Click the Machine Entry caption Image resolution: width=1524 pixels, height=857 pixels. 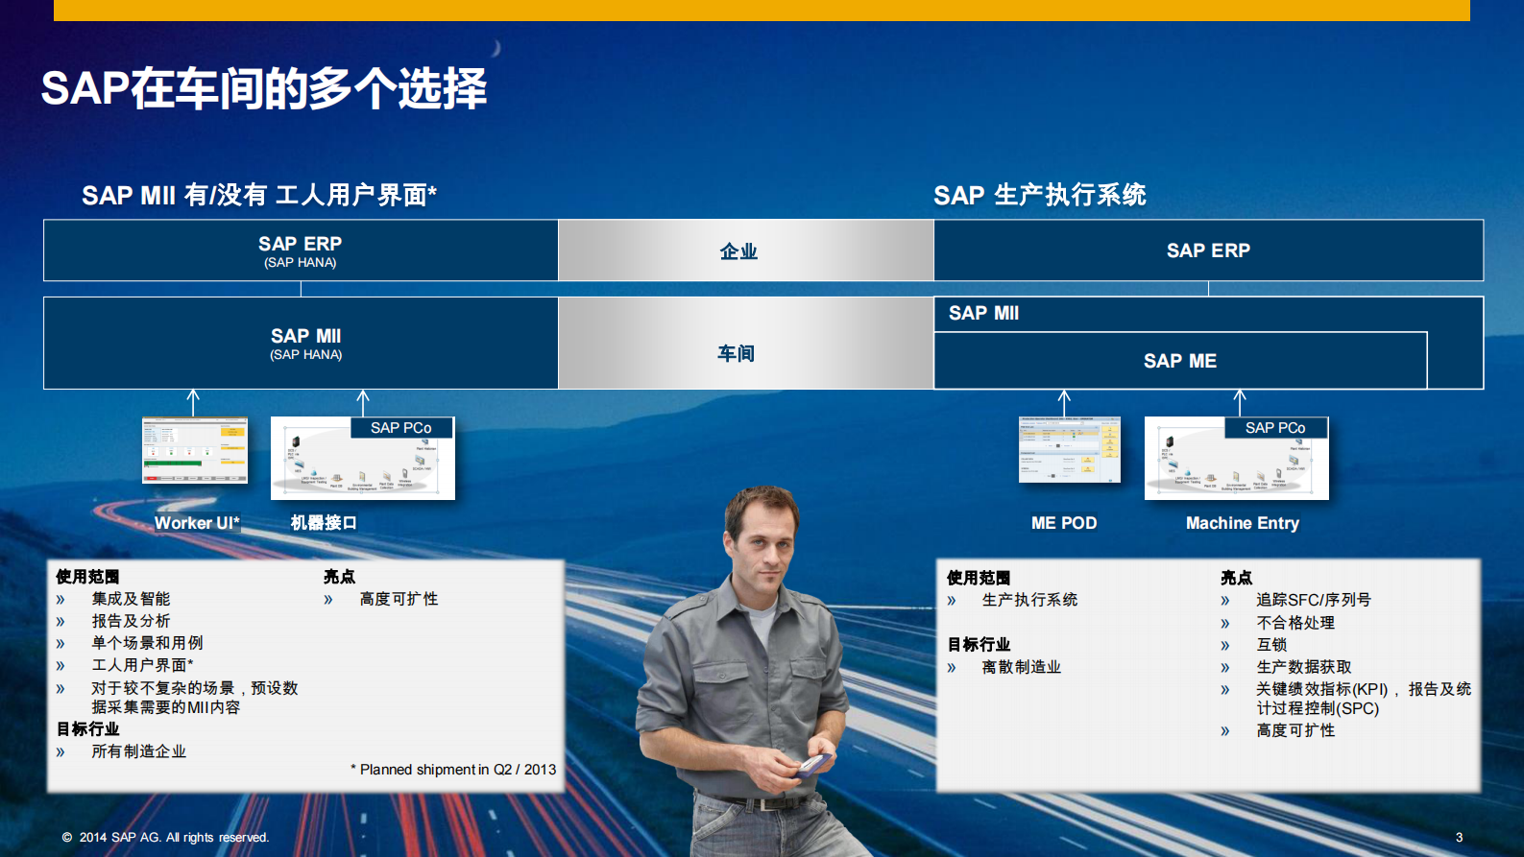(x=1243, y=523)
